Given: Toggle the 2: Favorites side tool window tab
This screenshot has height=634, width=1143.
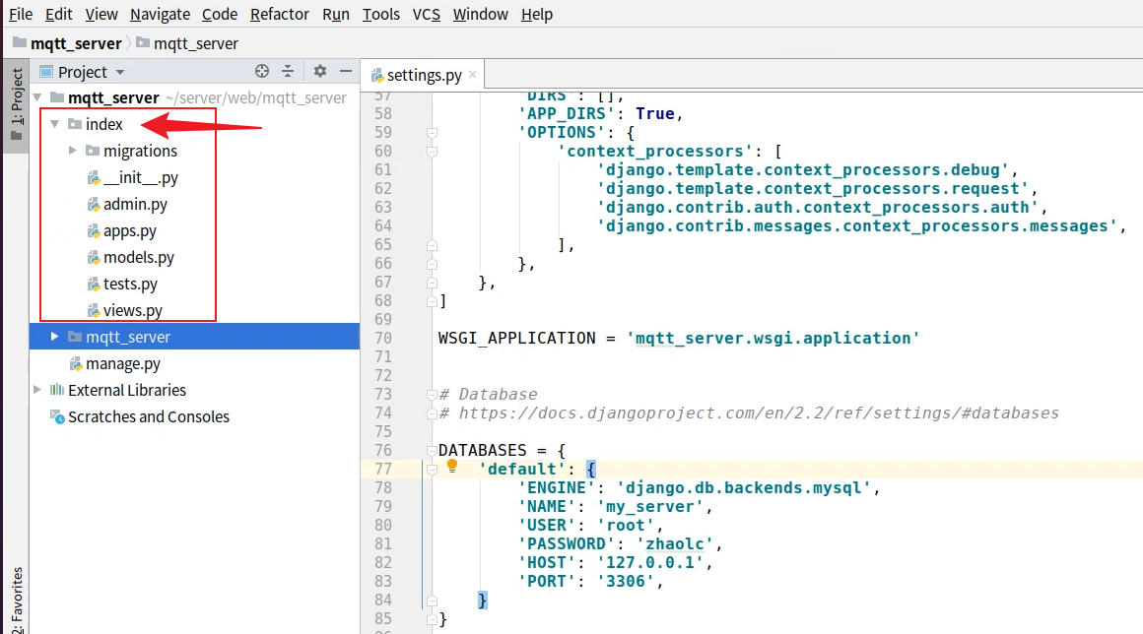Looking at the screenshot, I should [17, 600].
